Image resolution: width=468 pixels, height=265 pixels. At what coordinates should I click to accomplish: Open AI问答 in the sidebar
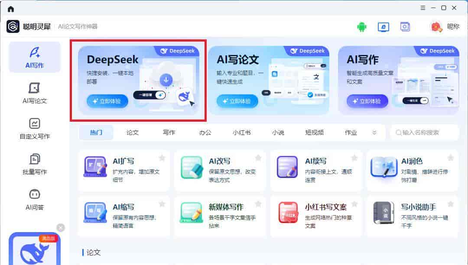click(35, 200)
